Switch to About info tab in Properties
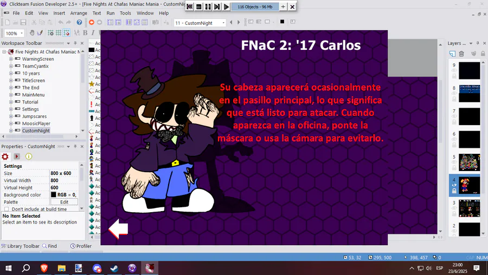The image size is (488, 275). click(29, 156)
